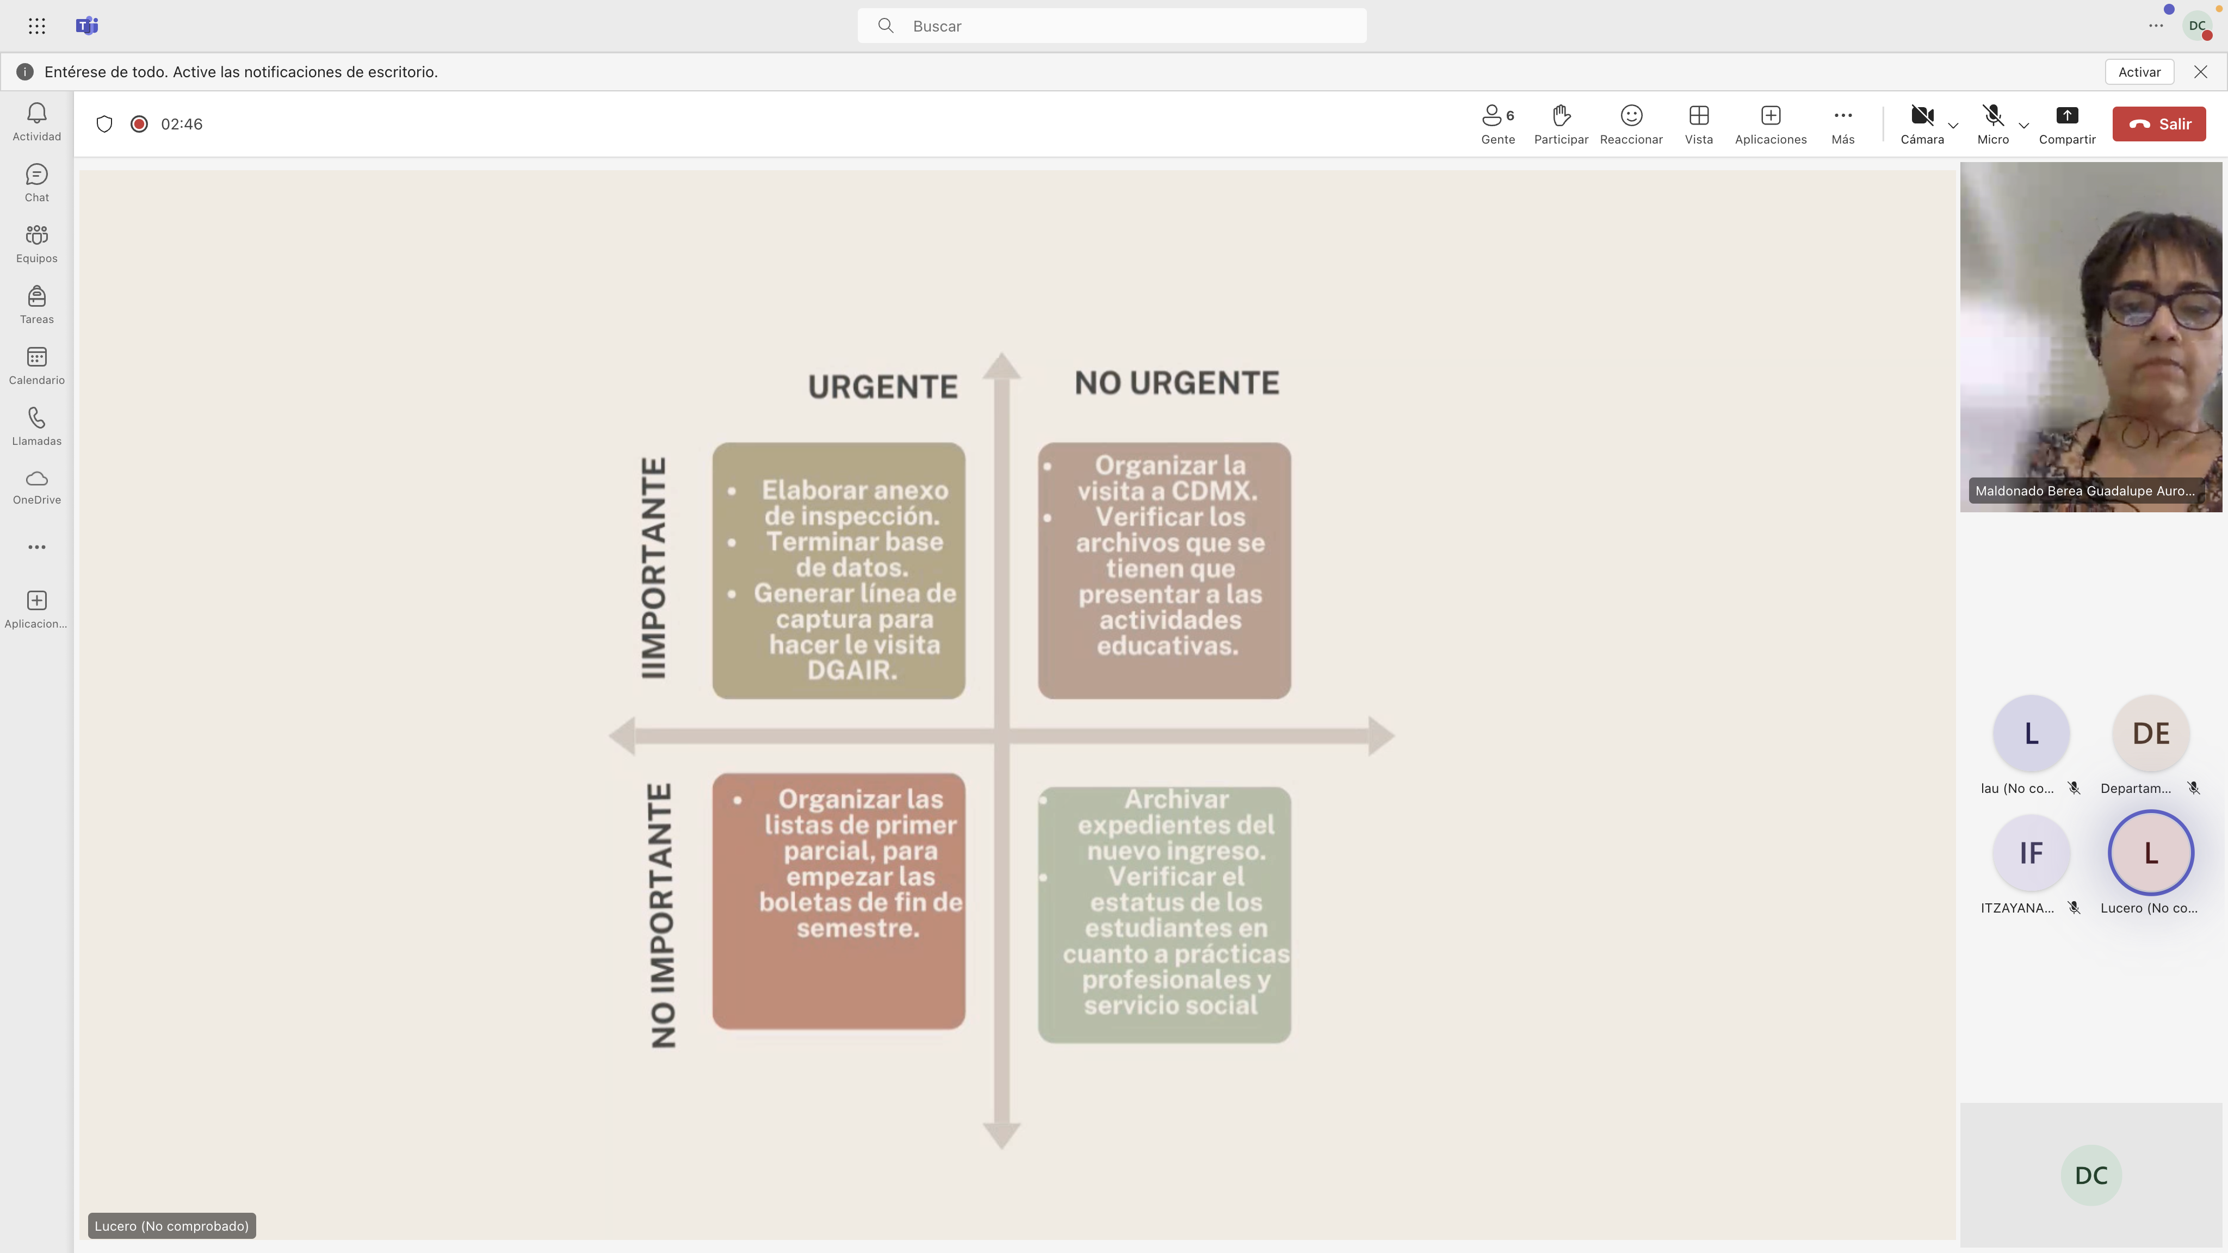Click the NO URGENTE heading in slide

(1176, 383)
